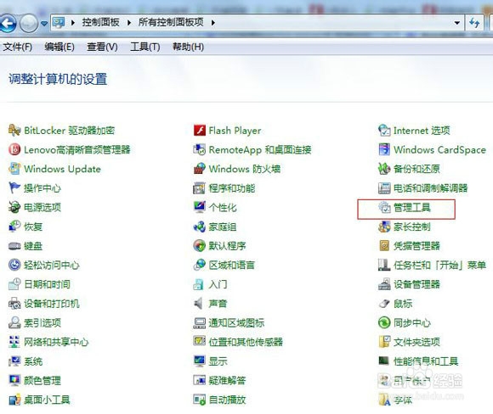Click the 轻松访问中心 icon
493x414 pixels.
coord(14,265)
